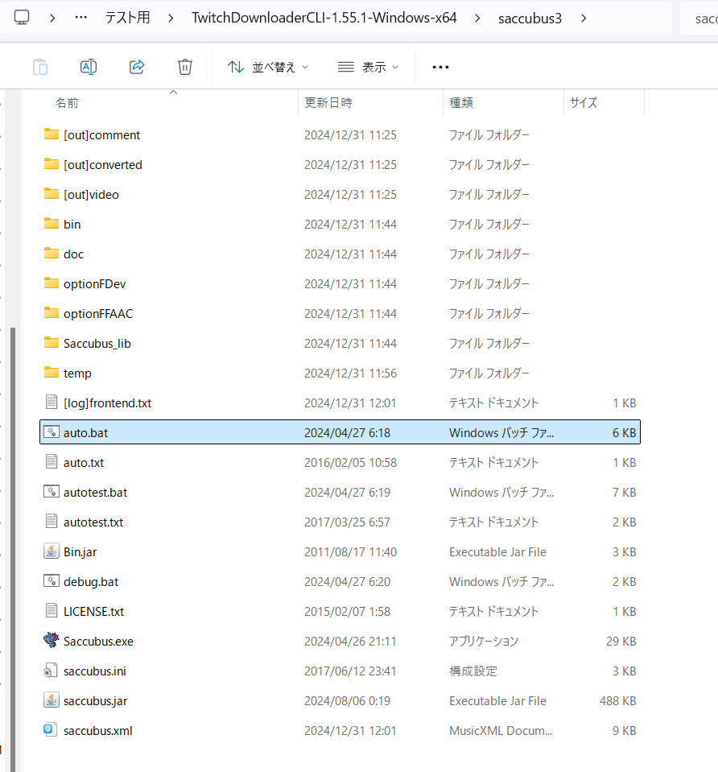Click the PC monitor icon in address bar
This screenshot has height=772, width=718.
[x=23, y=18]
